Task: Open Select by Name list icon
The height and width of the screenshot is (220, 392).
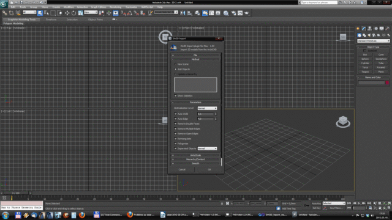Action: pyautogui.click(x=47, y=13)
